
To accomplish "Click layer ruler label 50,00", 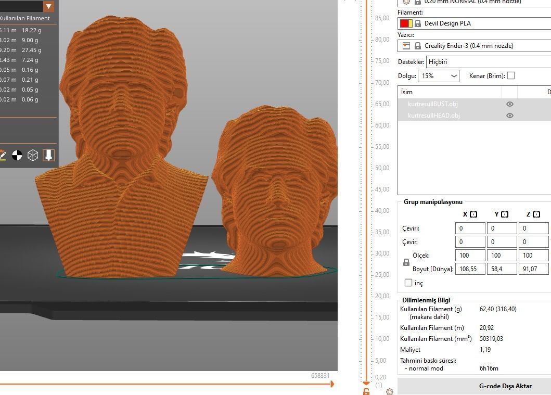I will pyautogui.click(x=382, y=168).
